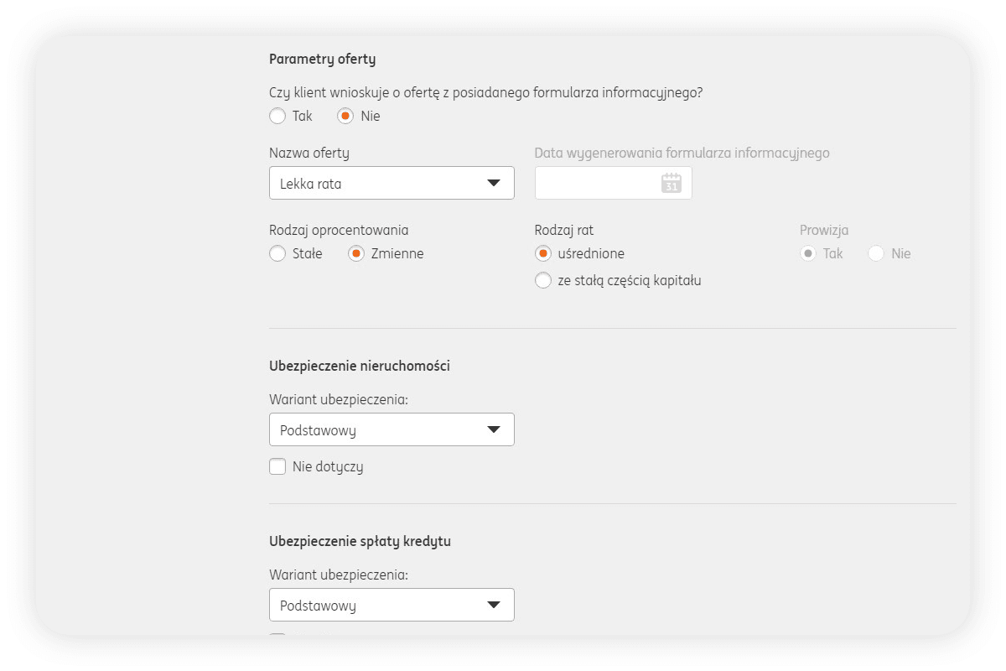This screenshot has width=1006, height=671.
Task: Choose 'Zmienne' interest rate type
Action: [356, 253]
